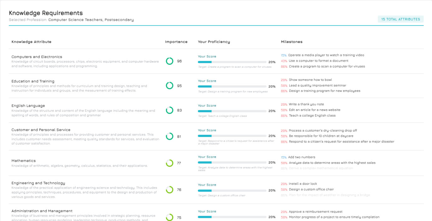Click the Education and Training importance ring
The height and width of the screenshot is (221, 432).
[x=170, y=86]
